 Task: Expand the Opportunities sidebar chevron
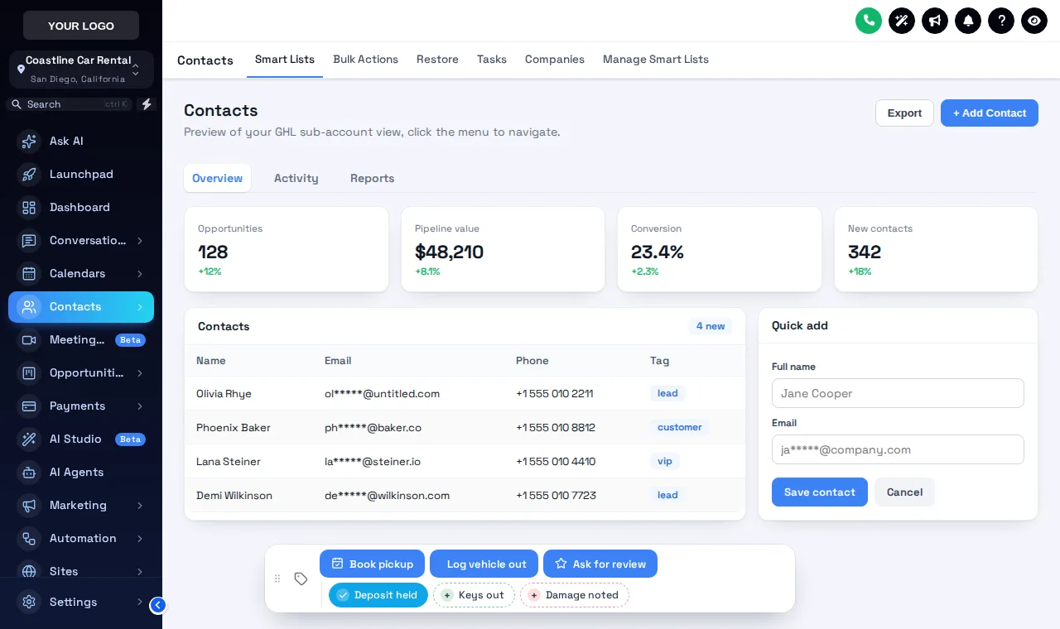(140, 373)
